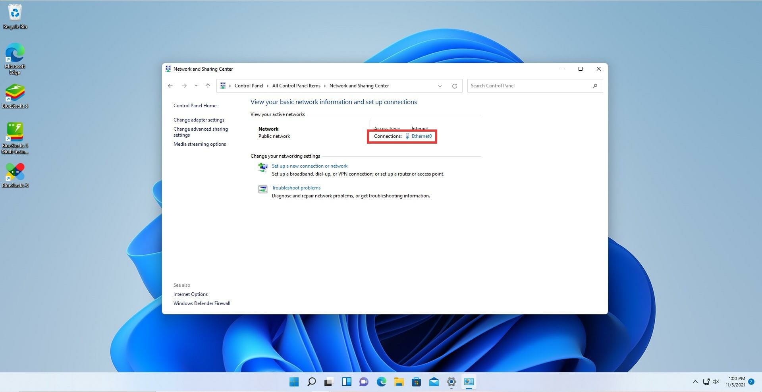Image resolution: width=762 pixels, height=392 pixels.
Task: Open Change adapter settings
Action: [199, 120]
